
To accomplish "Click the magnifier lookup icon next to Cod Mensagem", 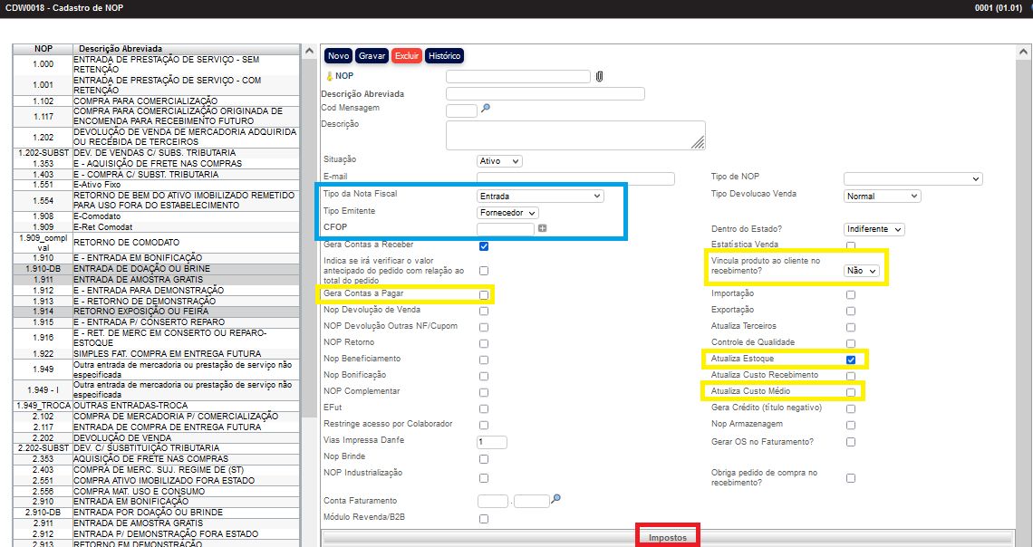I will pyautogui.click(x=485, y=109).
